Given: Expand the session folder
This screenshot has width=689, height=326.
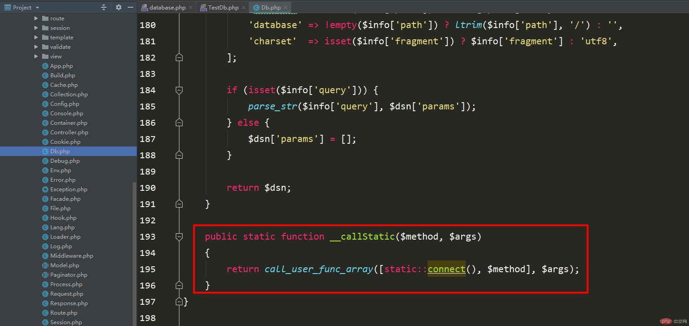Looking at the screenshot, I should [x=36, y=28].
